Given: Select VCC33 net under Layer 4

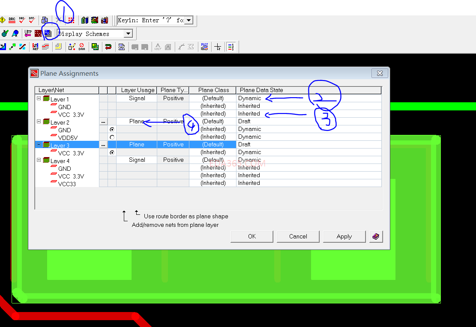Looking at the screenshot, I should (x=67, y=184).
